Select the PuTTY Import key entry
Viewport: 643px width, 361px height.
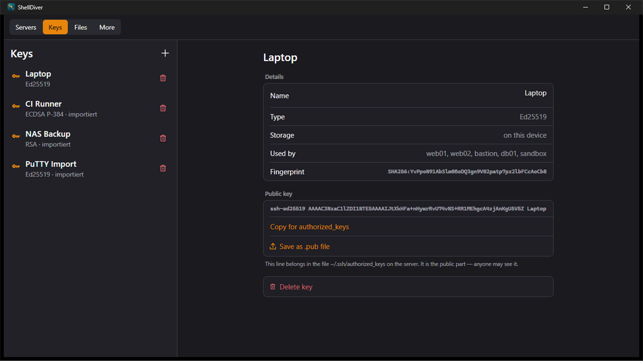(x=90, y=169)
